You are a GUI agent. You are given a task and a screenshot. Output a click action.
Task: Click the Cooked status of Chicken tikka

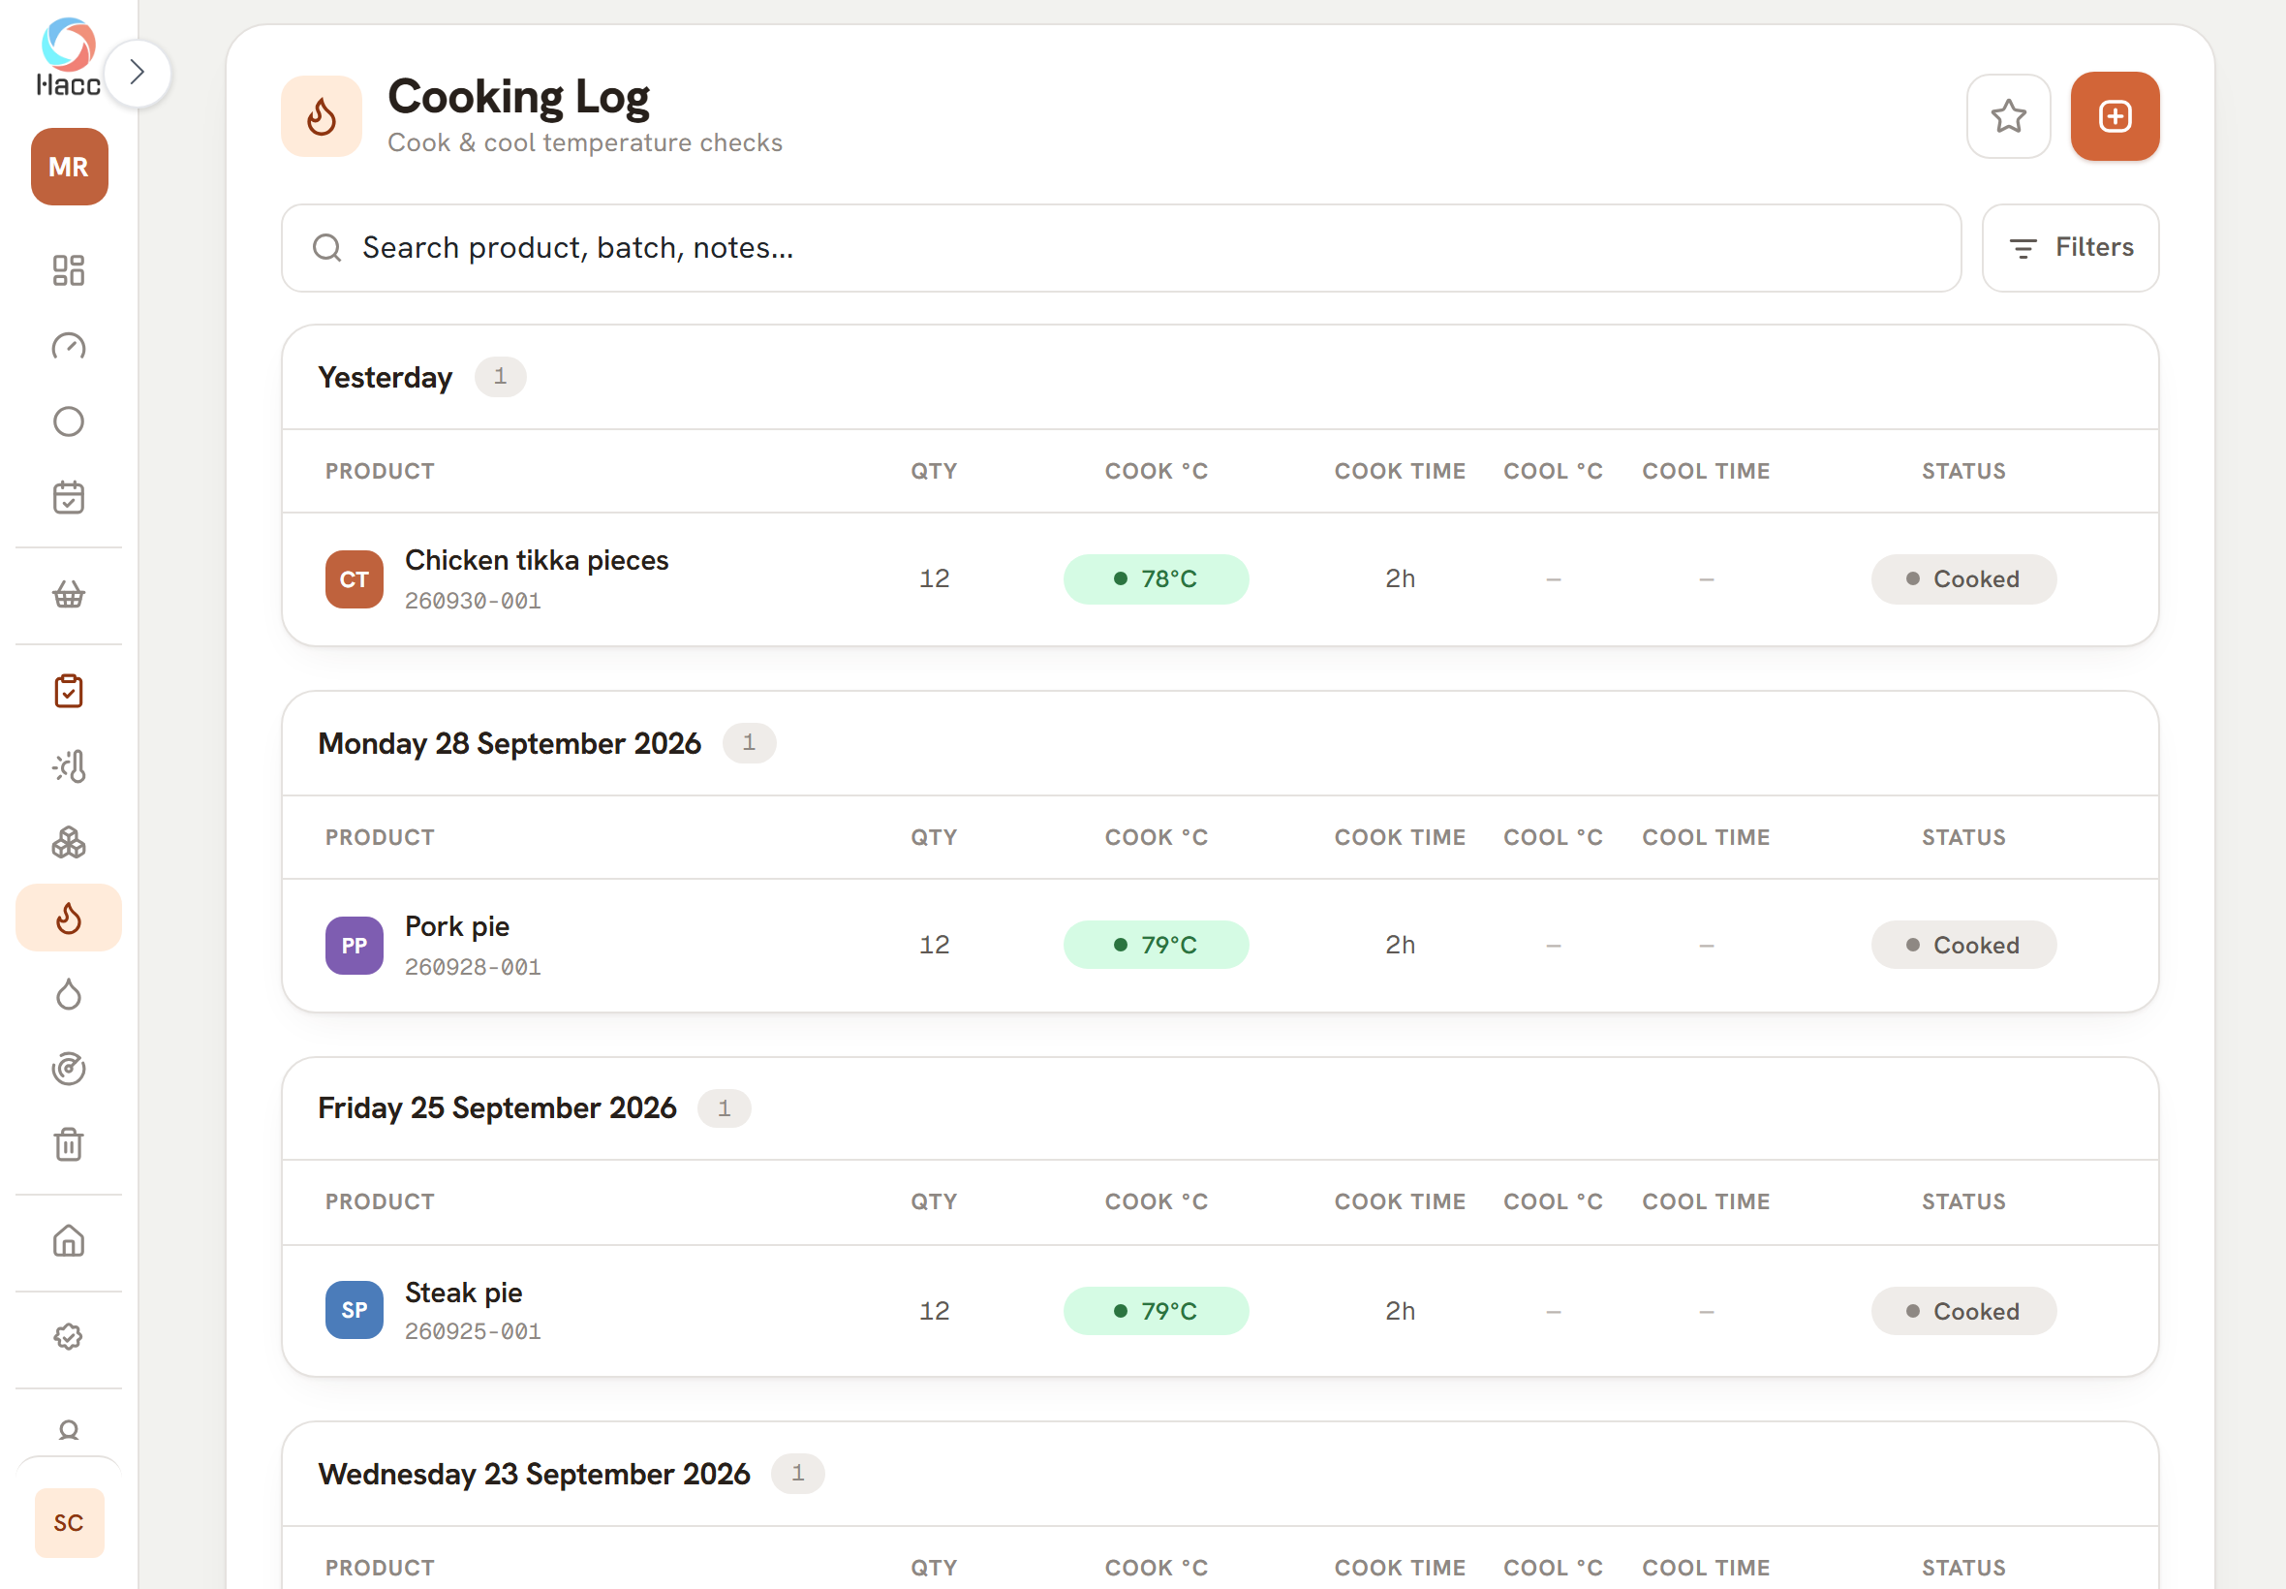point(1963,579)
